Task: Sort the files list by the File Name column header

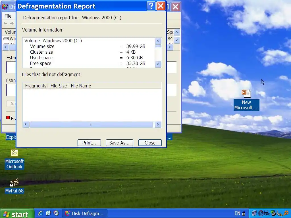Action: 81,86
